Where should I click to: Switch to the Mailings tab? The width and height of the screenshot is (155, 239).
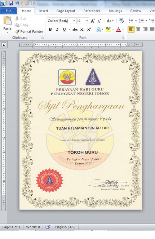(x=115, y=11)
